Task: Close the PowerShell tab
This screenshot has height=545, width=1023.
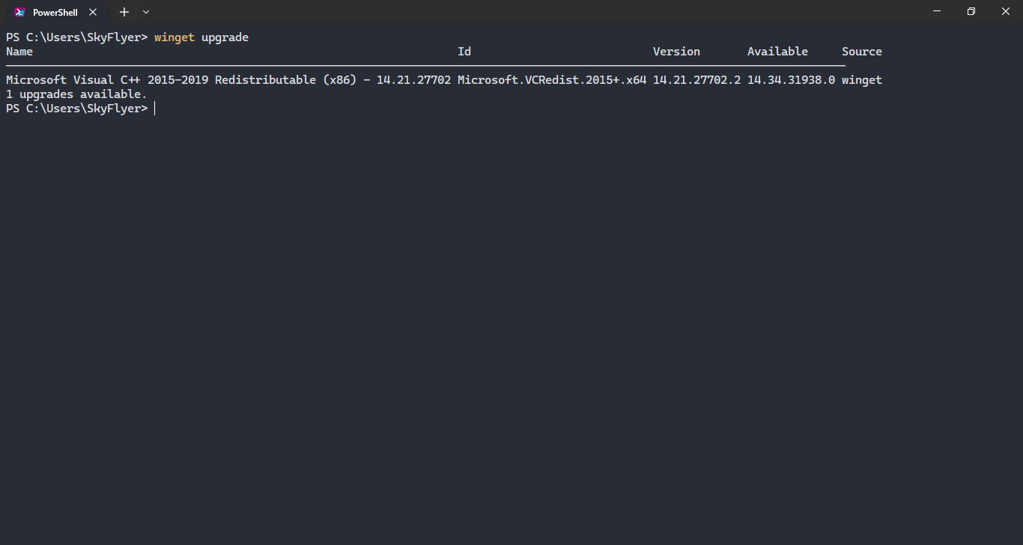Action: coord(92,11)
